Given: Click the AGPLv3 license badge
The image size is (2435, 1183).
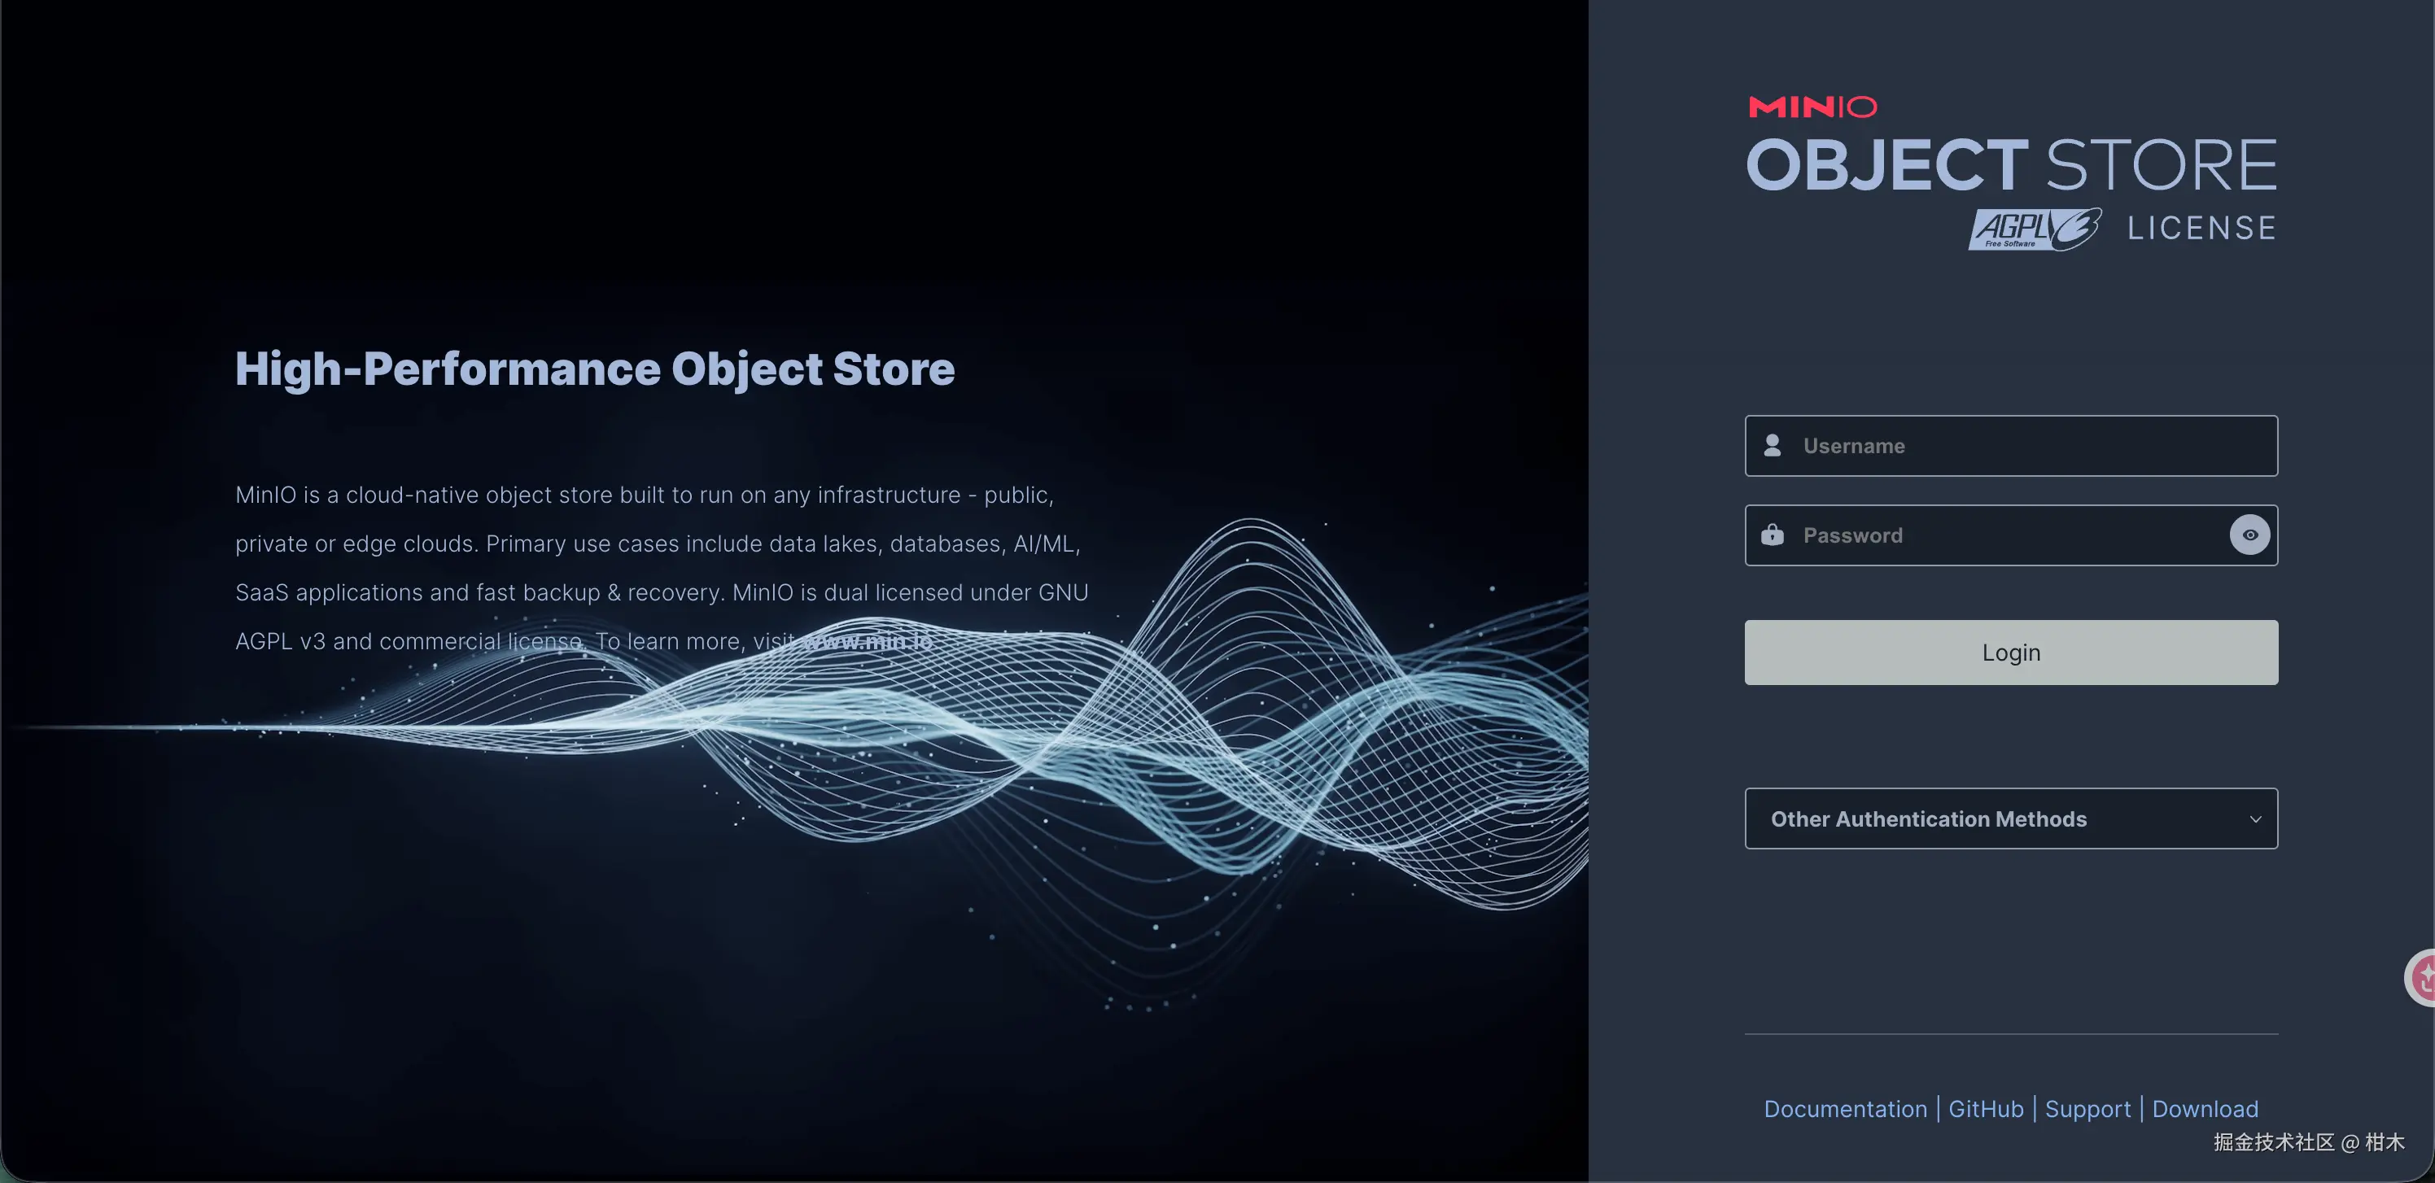Looking at the screenshot, I should tap(2035, 229).
